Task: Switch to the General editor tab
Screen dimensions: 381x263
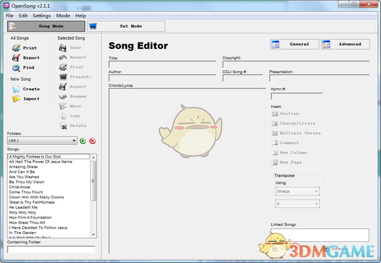Action: [295, 44]
